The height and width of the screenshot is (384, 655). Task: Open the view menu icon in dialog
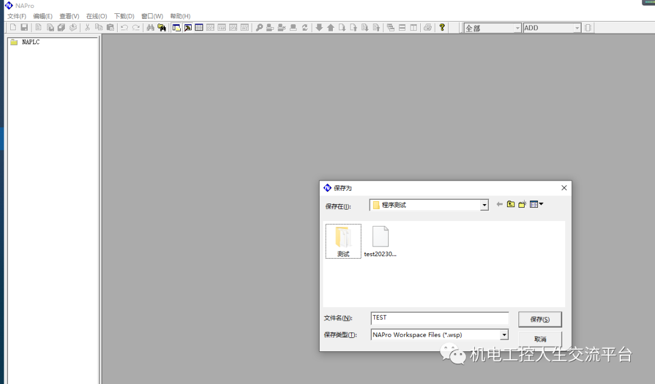click(536, 204)
